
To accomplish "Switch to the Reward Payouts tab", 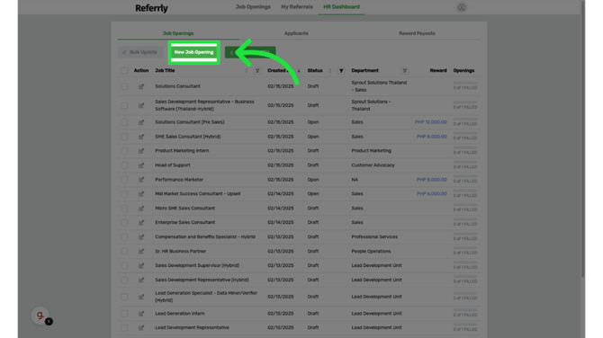I will coord(417,33).
